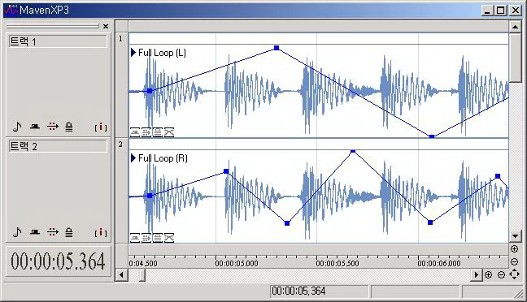
Task: Click the horizontal scrollbar left arrow
Action: point(121,275)
